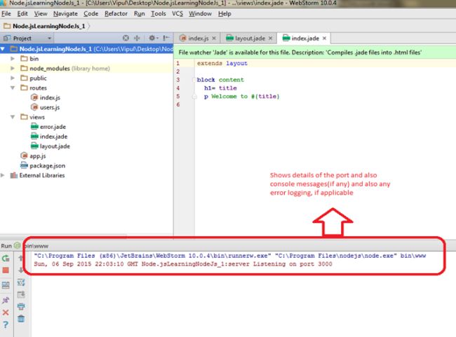Click the public folder icon in tree
Image resolution: width=456 pixels, height=337 pixels.
(24, 78)
